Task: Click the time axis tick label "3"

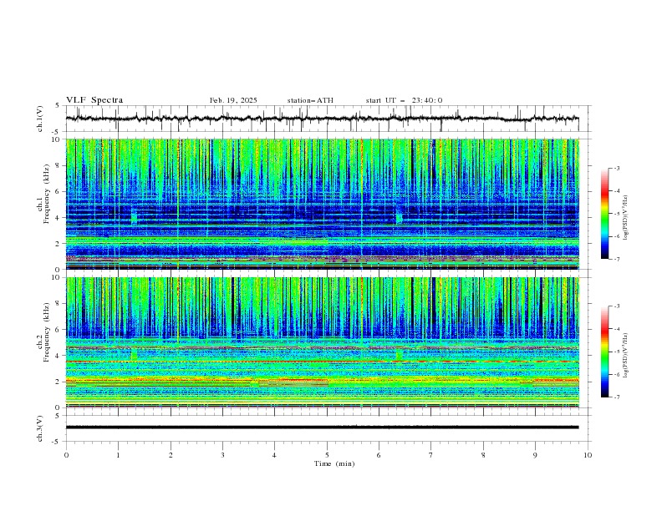Action: 222,455
